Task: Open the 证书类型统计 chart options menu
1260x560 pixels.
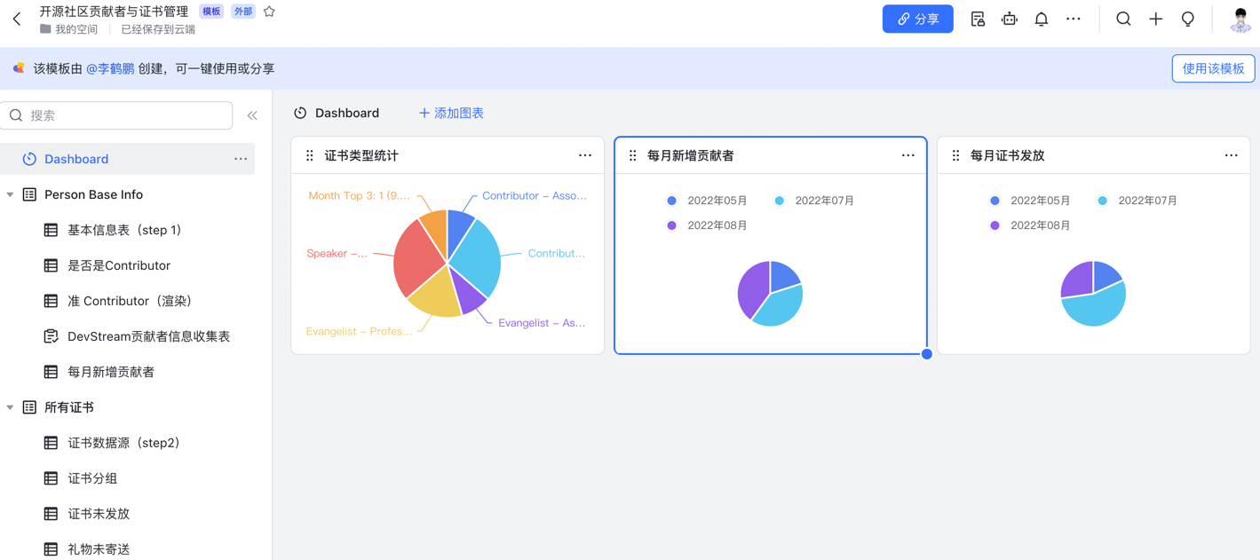Action: pos(584,155)
